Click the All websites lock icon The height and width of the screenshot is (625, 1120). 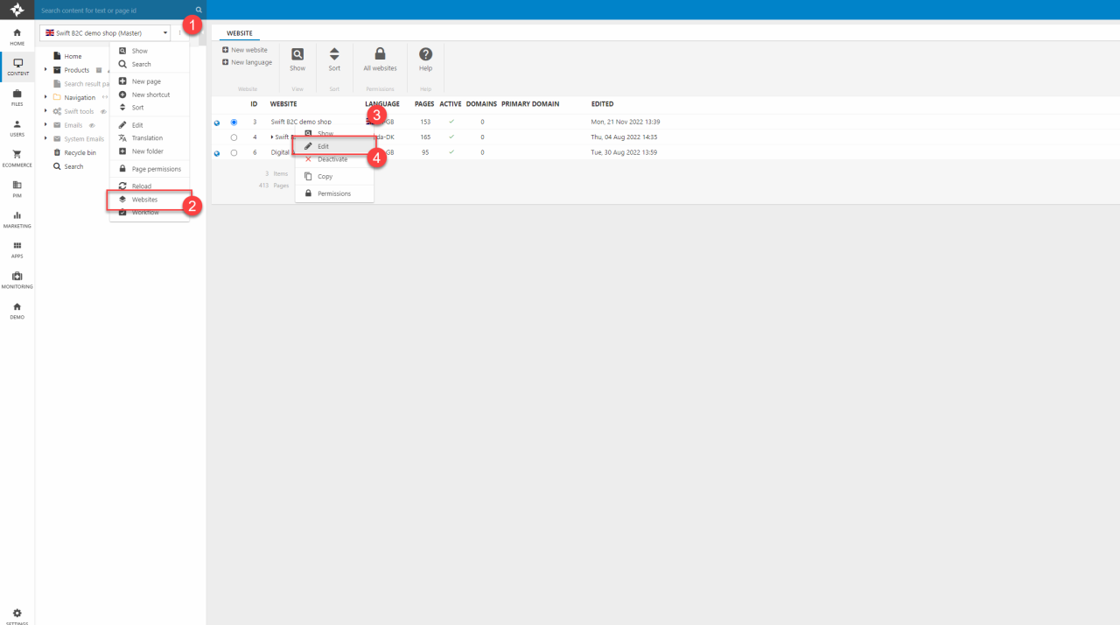click(x=380, y=54)
